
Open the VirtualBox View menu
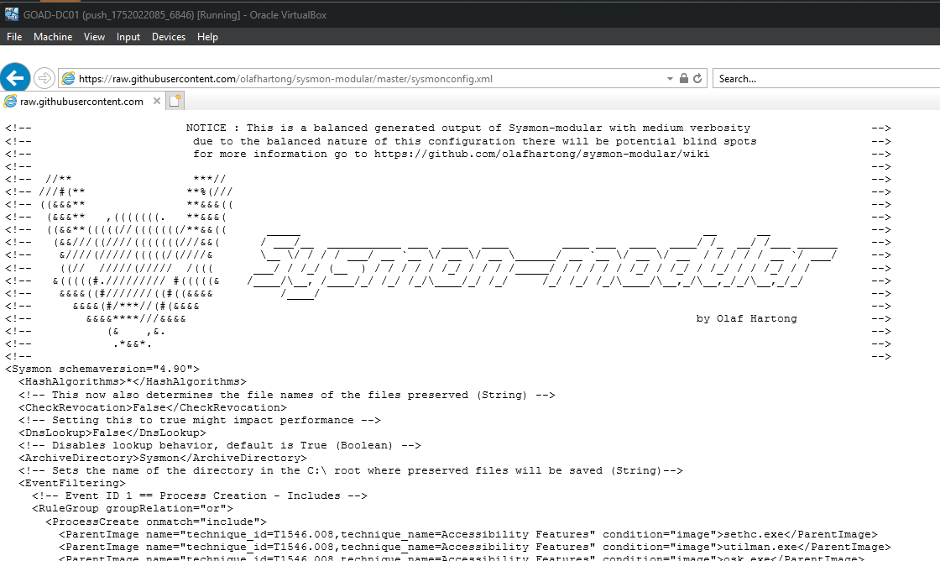pyautogui.click(x=94, y=37)
